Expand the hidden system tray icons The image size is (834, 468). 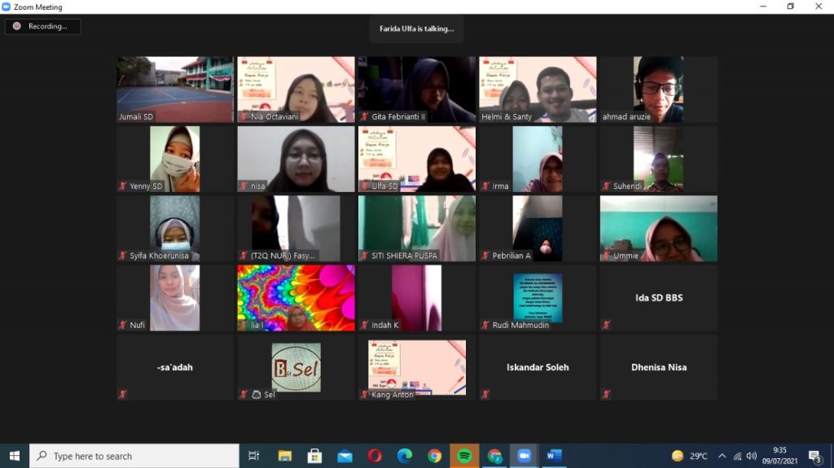(x=722, y=456)
